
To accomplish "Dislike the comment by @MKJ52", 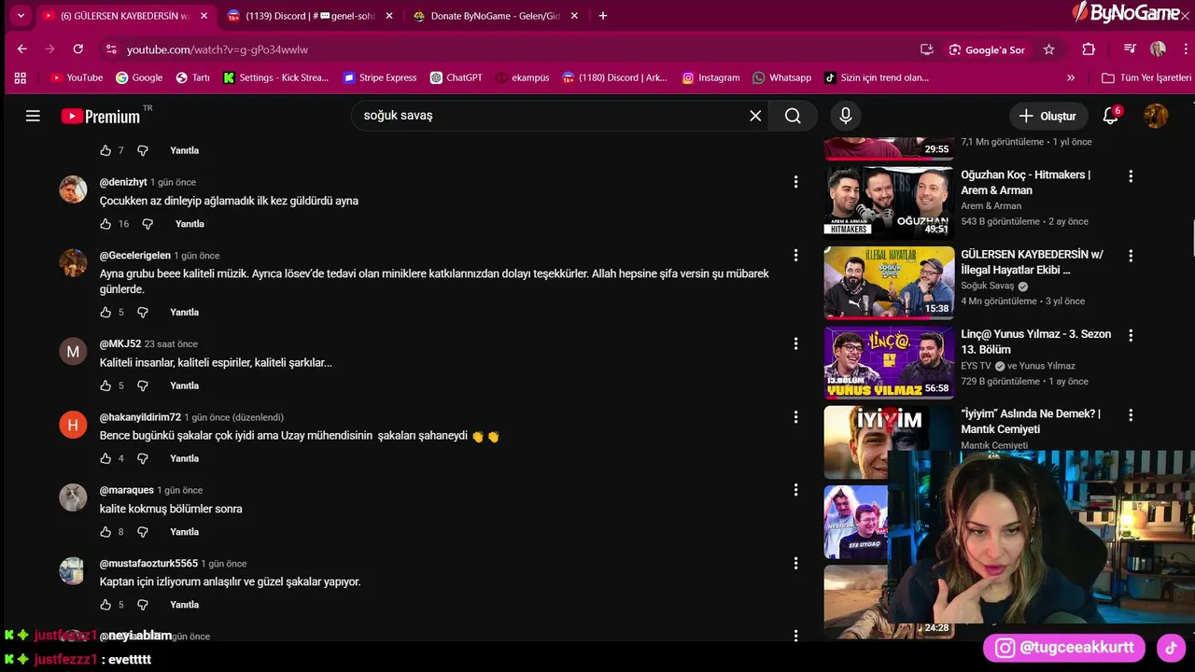I will 143,385.
